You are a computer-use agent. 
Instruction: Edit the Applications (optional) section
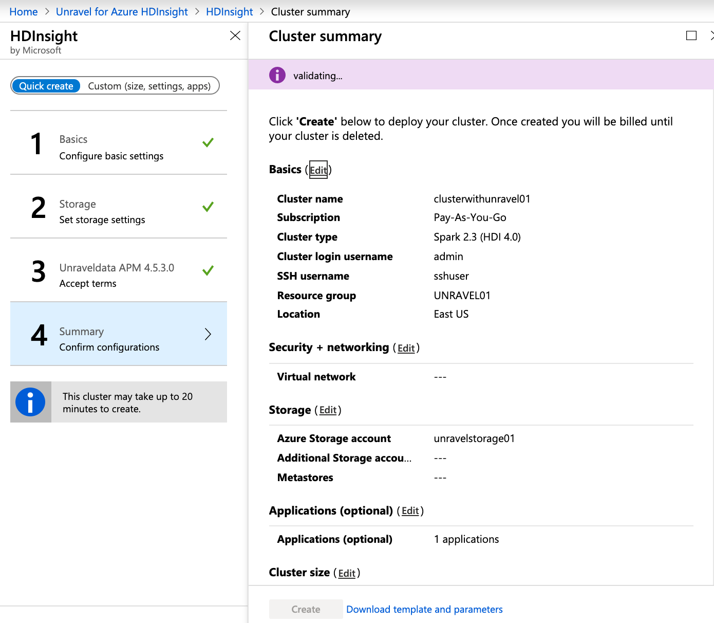click(x=410, y=511)
